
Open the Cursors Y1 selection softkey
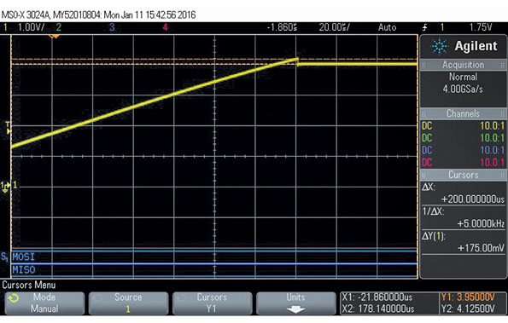[213, 303]
